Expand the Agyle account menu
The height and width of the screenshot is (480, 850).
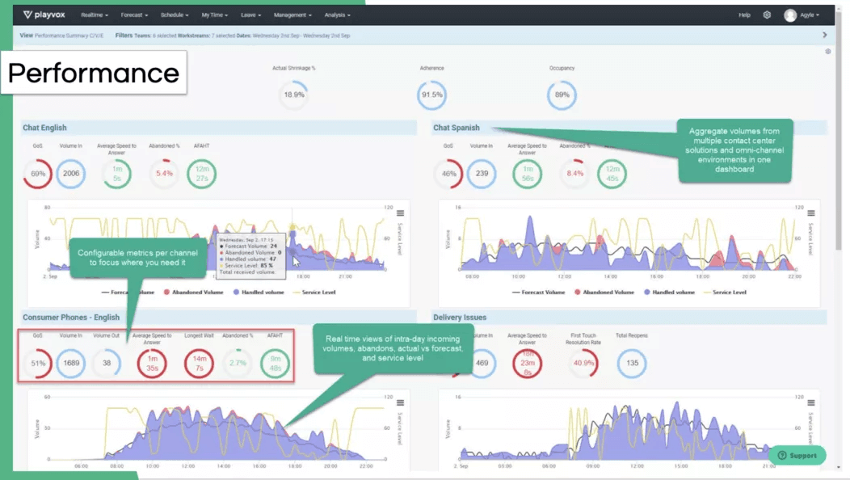tap(808, 14)
